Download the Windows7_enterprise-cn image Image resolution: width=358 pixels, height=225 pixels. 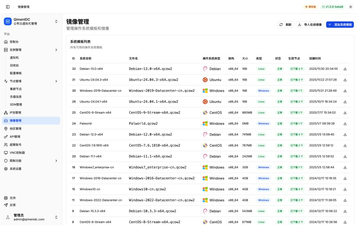[x=345, y=167]
